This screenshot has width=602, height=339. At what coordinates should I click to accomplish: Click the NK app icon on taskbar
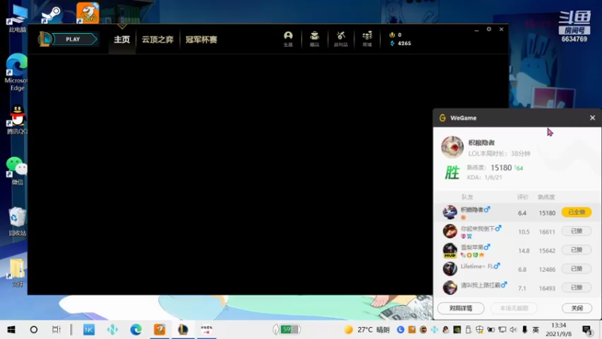(x=89, y=329)
